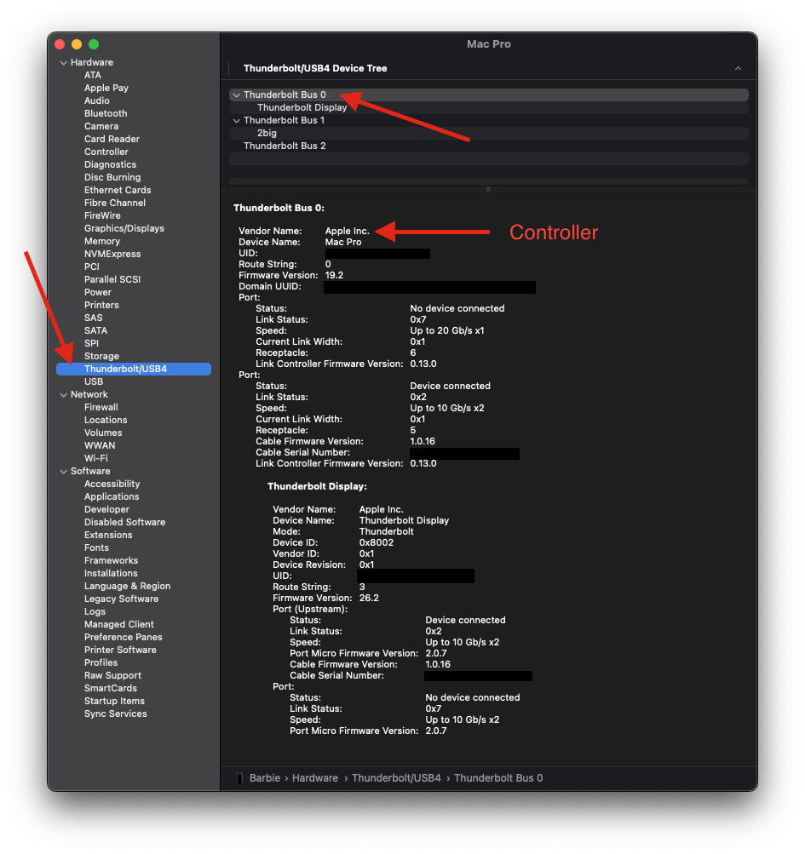Select NVMExpress in the sidebar
Screen dimensions: 805x854
(x=112, y=255)
